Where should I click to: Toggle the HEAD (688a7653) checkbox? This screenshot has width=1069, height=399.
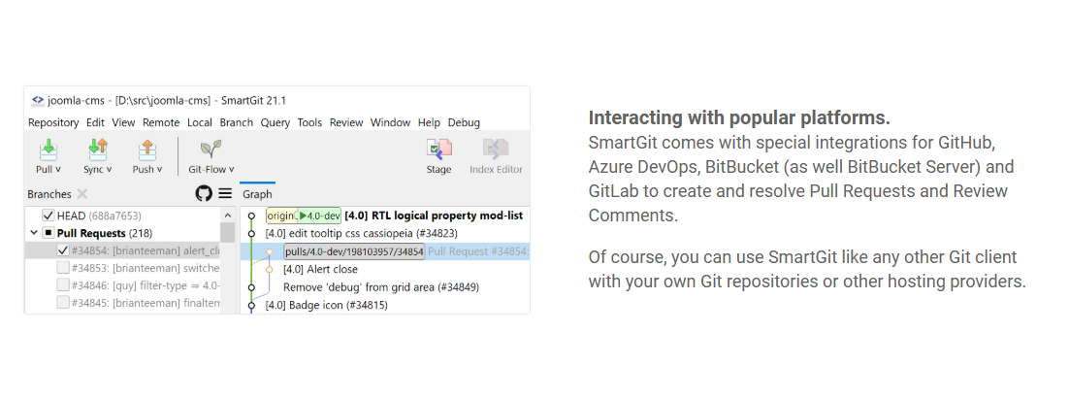pyautogui.click(x=49, y=216)
